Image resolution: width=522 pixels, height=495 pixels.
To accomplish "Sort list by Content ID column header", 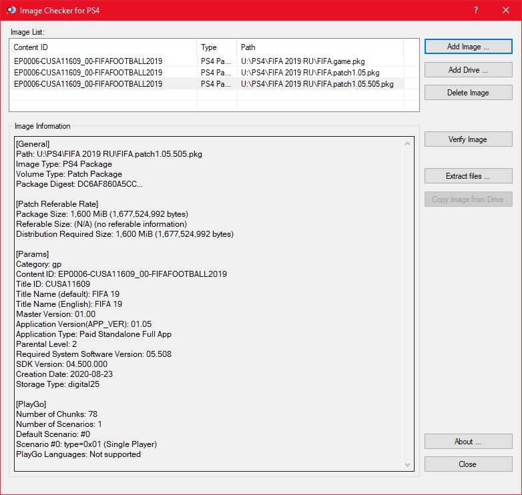I will click(103, 47).
